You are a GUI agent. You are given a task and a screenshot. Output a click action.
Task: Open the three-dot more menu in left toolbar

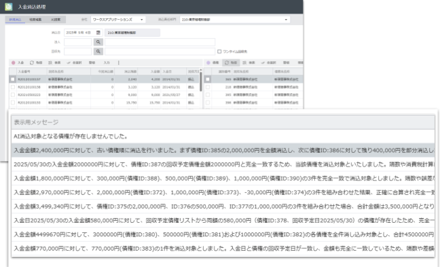click(118, 63)
